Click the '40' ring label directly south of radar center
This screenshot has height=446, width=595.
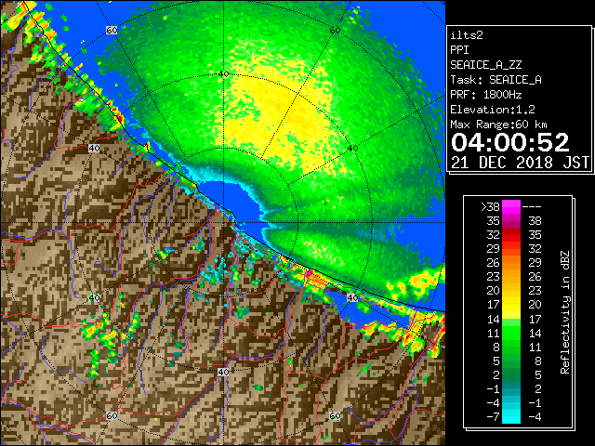(223, 372)
